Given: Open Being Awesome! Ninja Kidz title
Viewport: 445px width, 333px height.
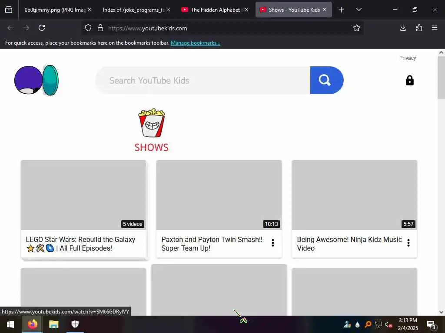Looking at the screenshot, I should point(349,244).
